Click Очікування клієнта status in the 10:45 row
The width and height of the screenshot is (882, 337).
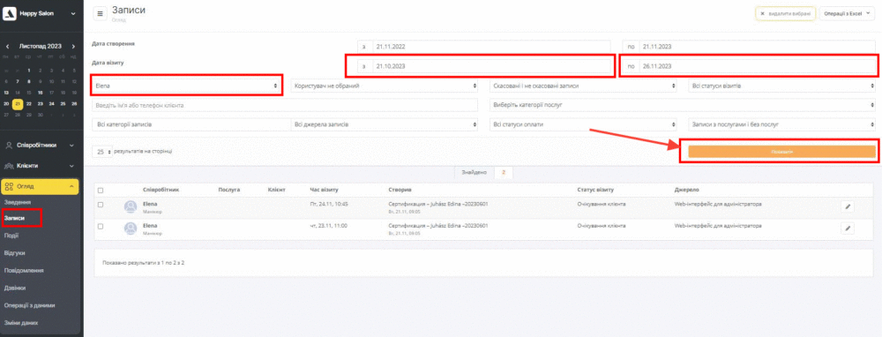[x=602, y=204]
